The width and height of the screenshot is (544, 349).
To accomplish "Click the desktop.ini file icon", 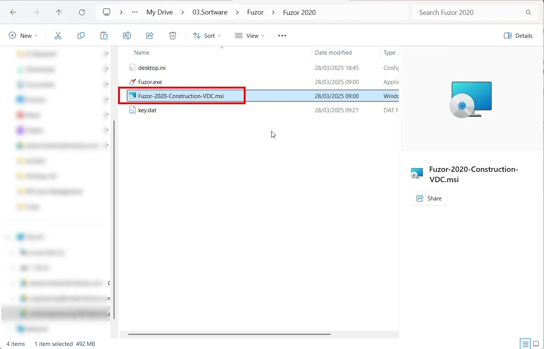I will (x=132, y=68).
